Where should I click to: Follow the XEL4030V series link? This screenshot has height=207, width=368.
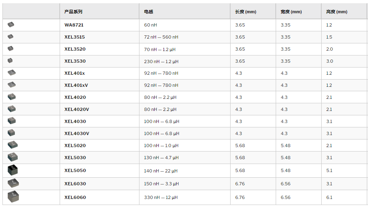point(77,133)
